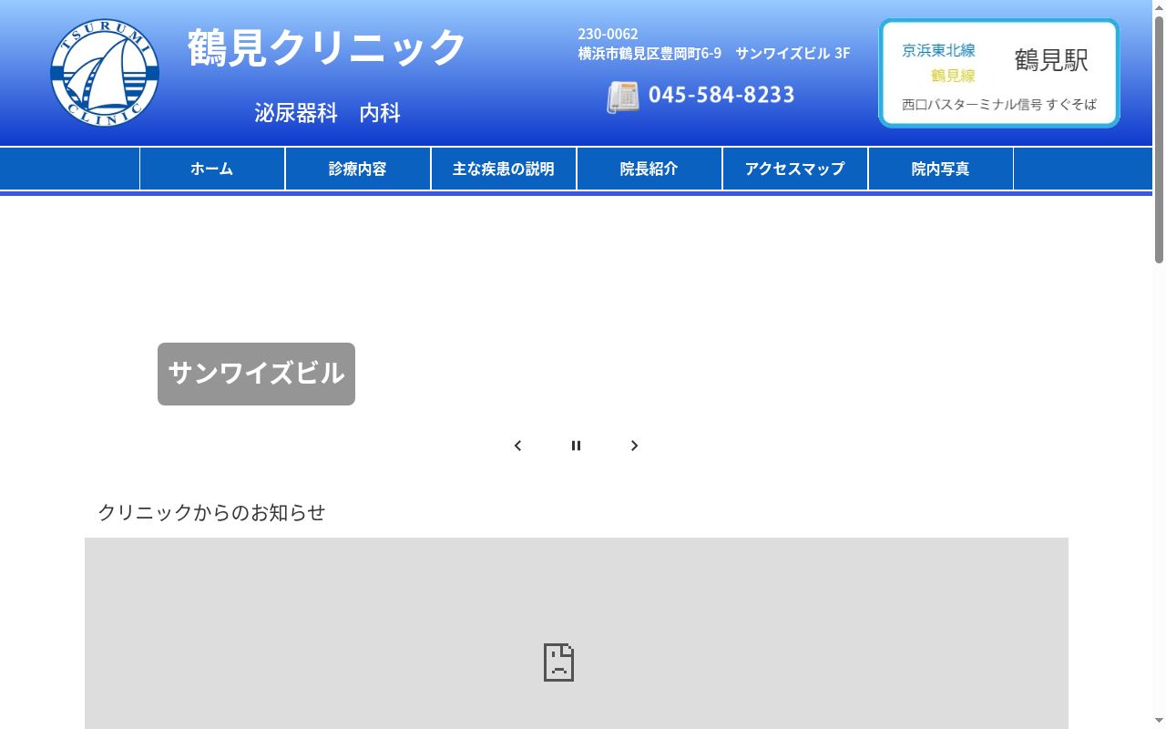Advance to next slide with right chevron
This screenshot has height=729, width=1166.
(634, 446)
